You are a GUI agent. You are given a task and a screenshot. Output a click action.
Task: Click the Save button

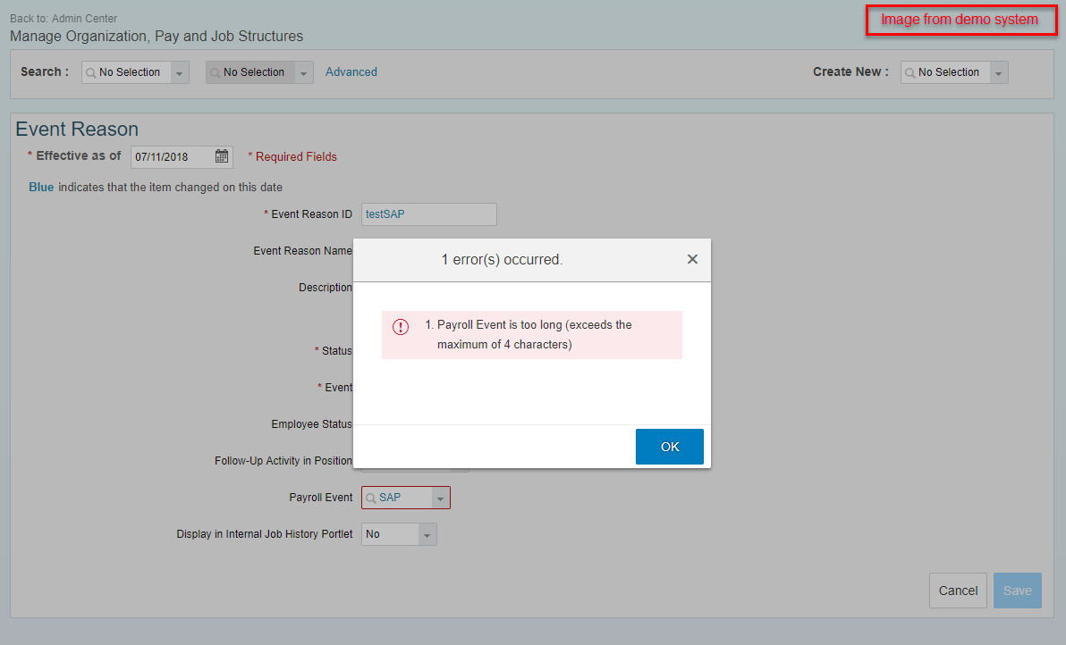click(x=1017, y=591)
